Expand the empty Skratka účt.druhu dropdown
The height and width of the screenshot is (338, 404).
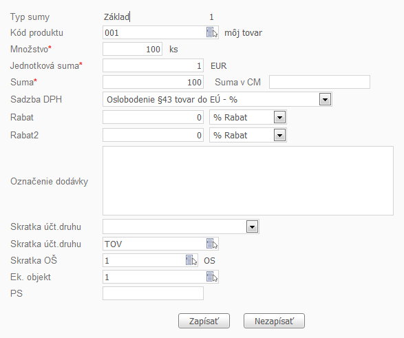point(253,226)
